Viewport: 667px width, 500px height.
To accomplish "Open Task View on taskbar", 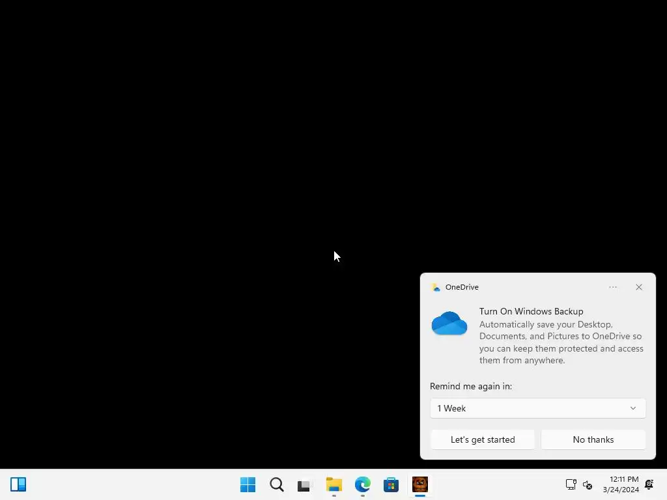I will pos(305,484).
